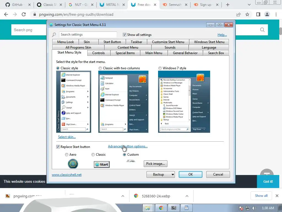Choose Classic start button radio

point(93,155)
